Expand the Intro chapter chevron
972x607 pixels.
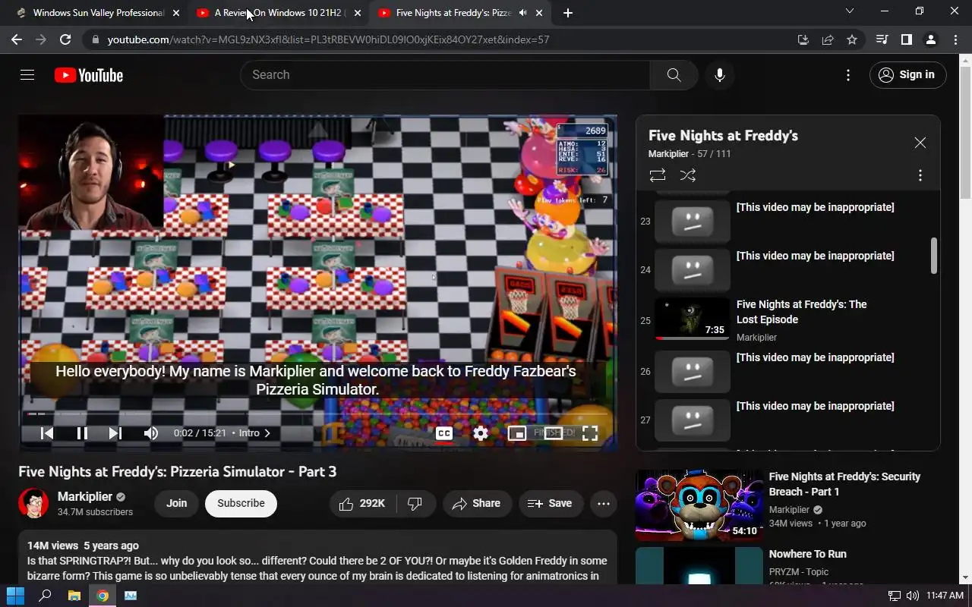click(x=267, y=433)
